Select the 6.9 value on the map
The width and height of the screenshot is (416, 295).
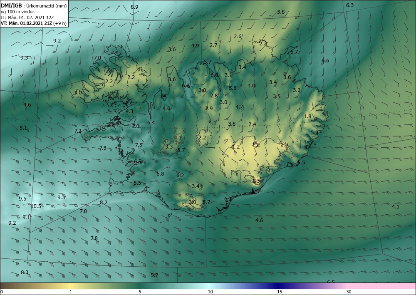point(138,161)
